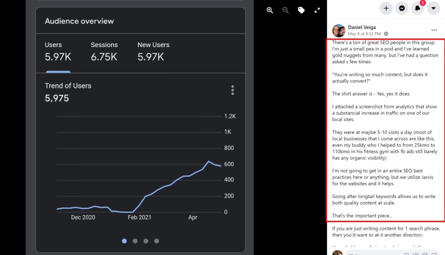Screen dimensions: 445x255
Task: Click the 1K y-axis label
Action: (x=228, y=132)
